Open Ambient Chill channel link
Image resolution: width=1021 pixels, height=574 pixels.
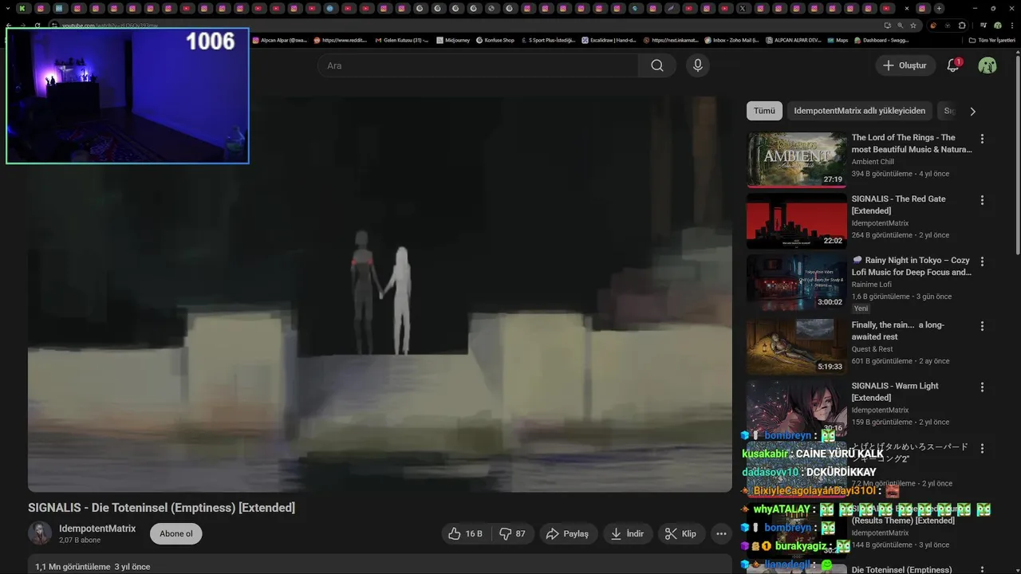pos(873,162)
